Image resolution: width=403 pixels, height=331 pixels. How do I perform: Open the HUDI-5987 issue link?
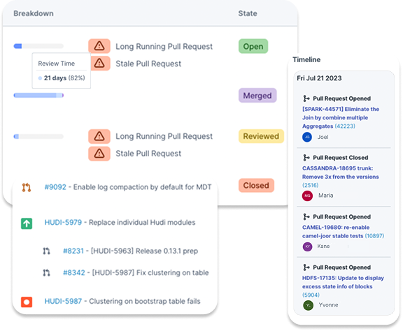tap(63, 301)
